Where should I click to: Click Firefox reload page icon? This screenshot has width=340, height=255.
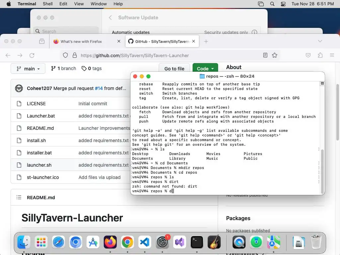pos(32,55)
